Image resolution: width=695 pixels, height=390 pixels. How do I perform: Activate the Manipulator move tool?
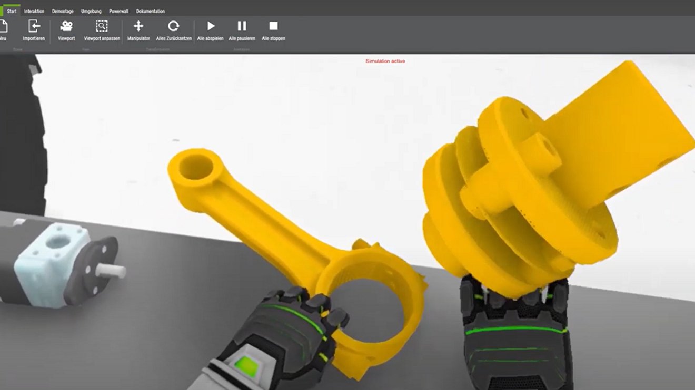click(x=138, y=30)
